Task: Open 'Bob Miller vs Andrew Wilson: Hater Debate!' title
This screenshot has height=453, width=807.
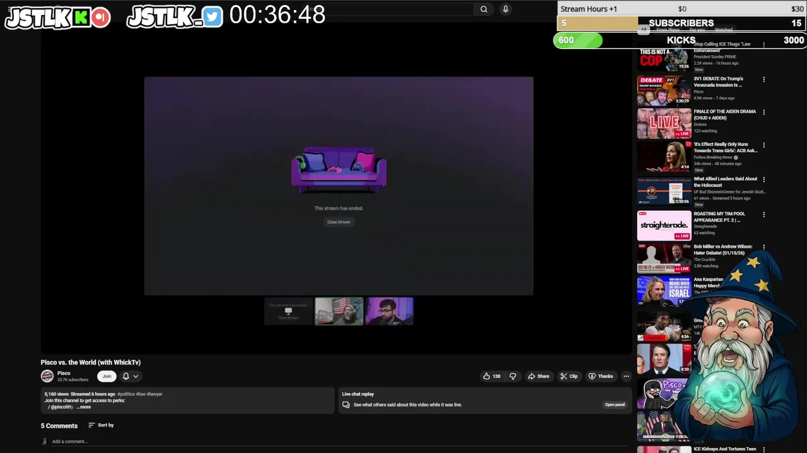Action: [x=723, y=250]
